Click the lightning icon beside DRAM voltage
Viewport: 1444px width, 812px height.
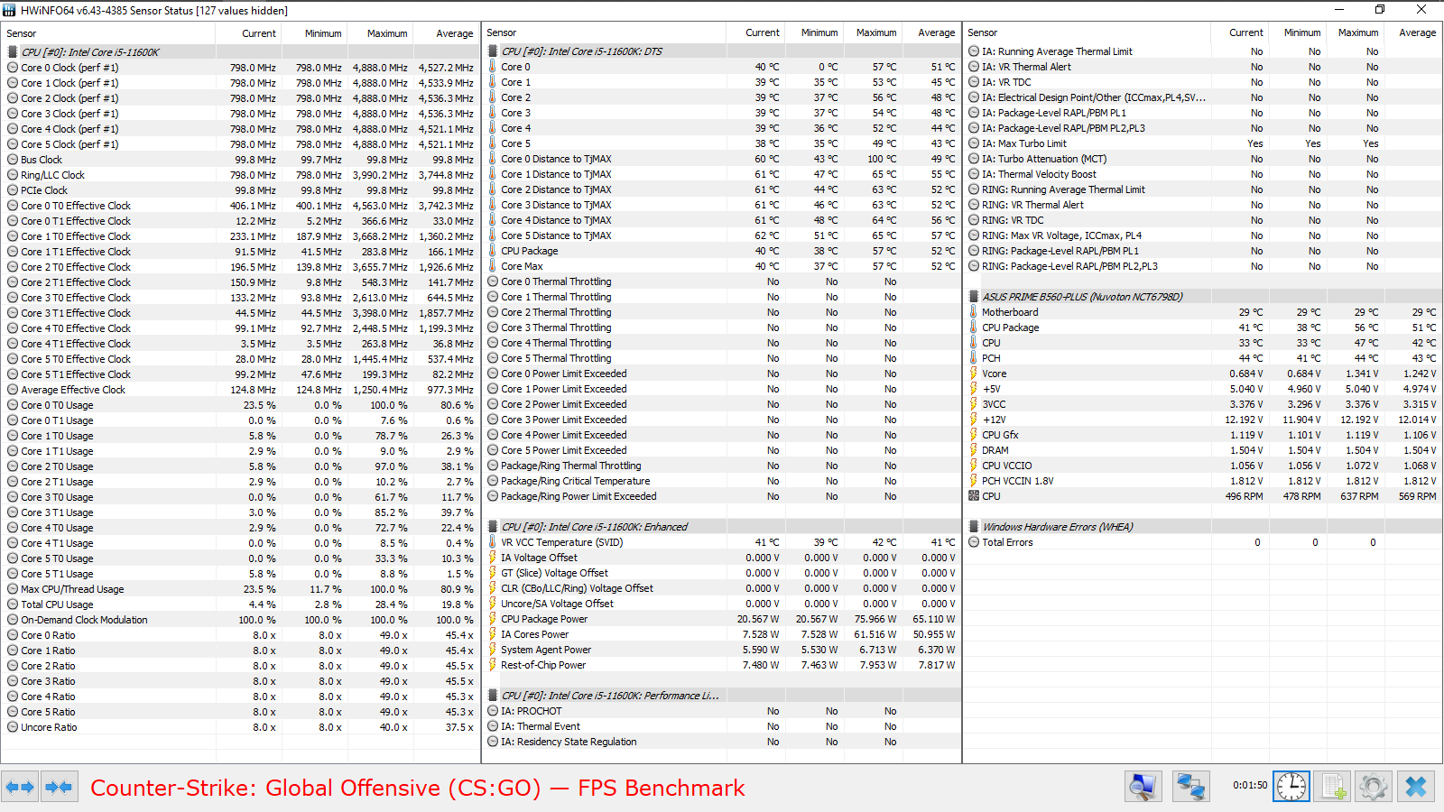click(973, 450)
